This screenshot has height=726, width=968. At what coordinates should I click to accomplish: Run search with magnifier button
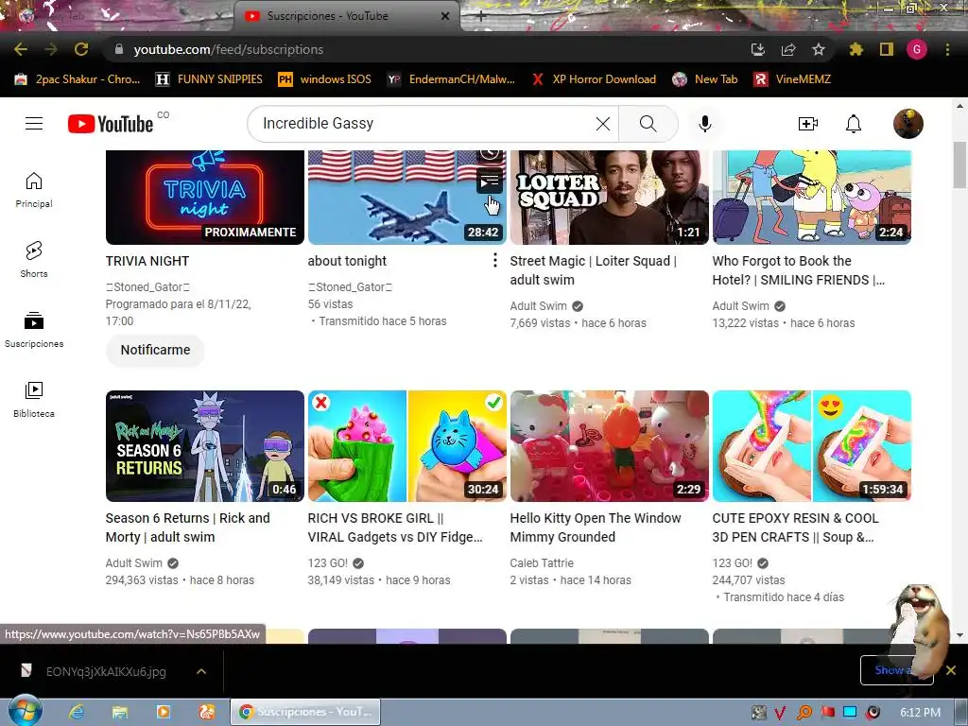pos(648,124)
